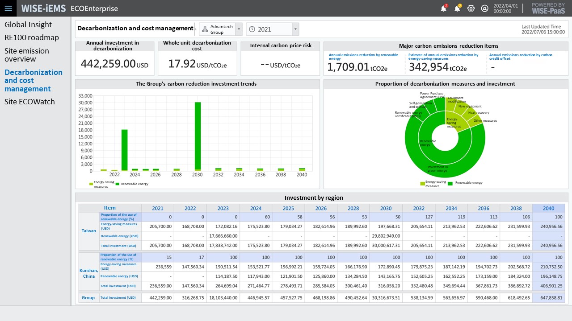Go to Global Insight page
The image size is (572, 321).
pos(28,25)
